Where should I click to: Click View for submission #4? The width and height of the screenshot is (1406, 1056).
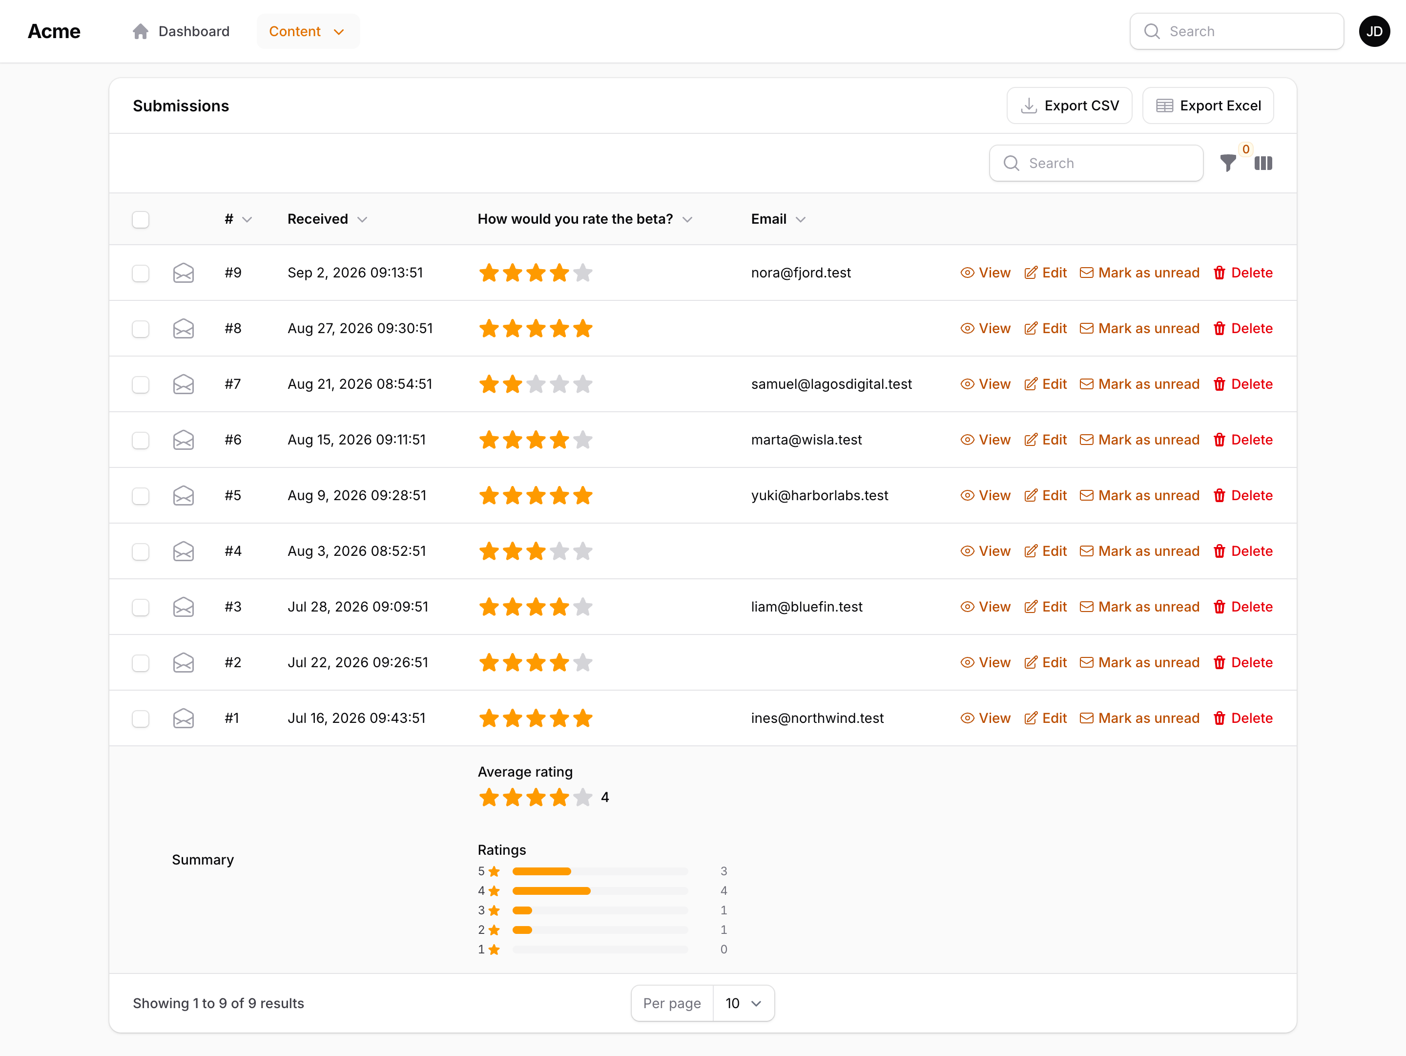(985, 551)
